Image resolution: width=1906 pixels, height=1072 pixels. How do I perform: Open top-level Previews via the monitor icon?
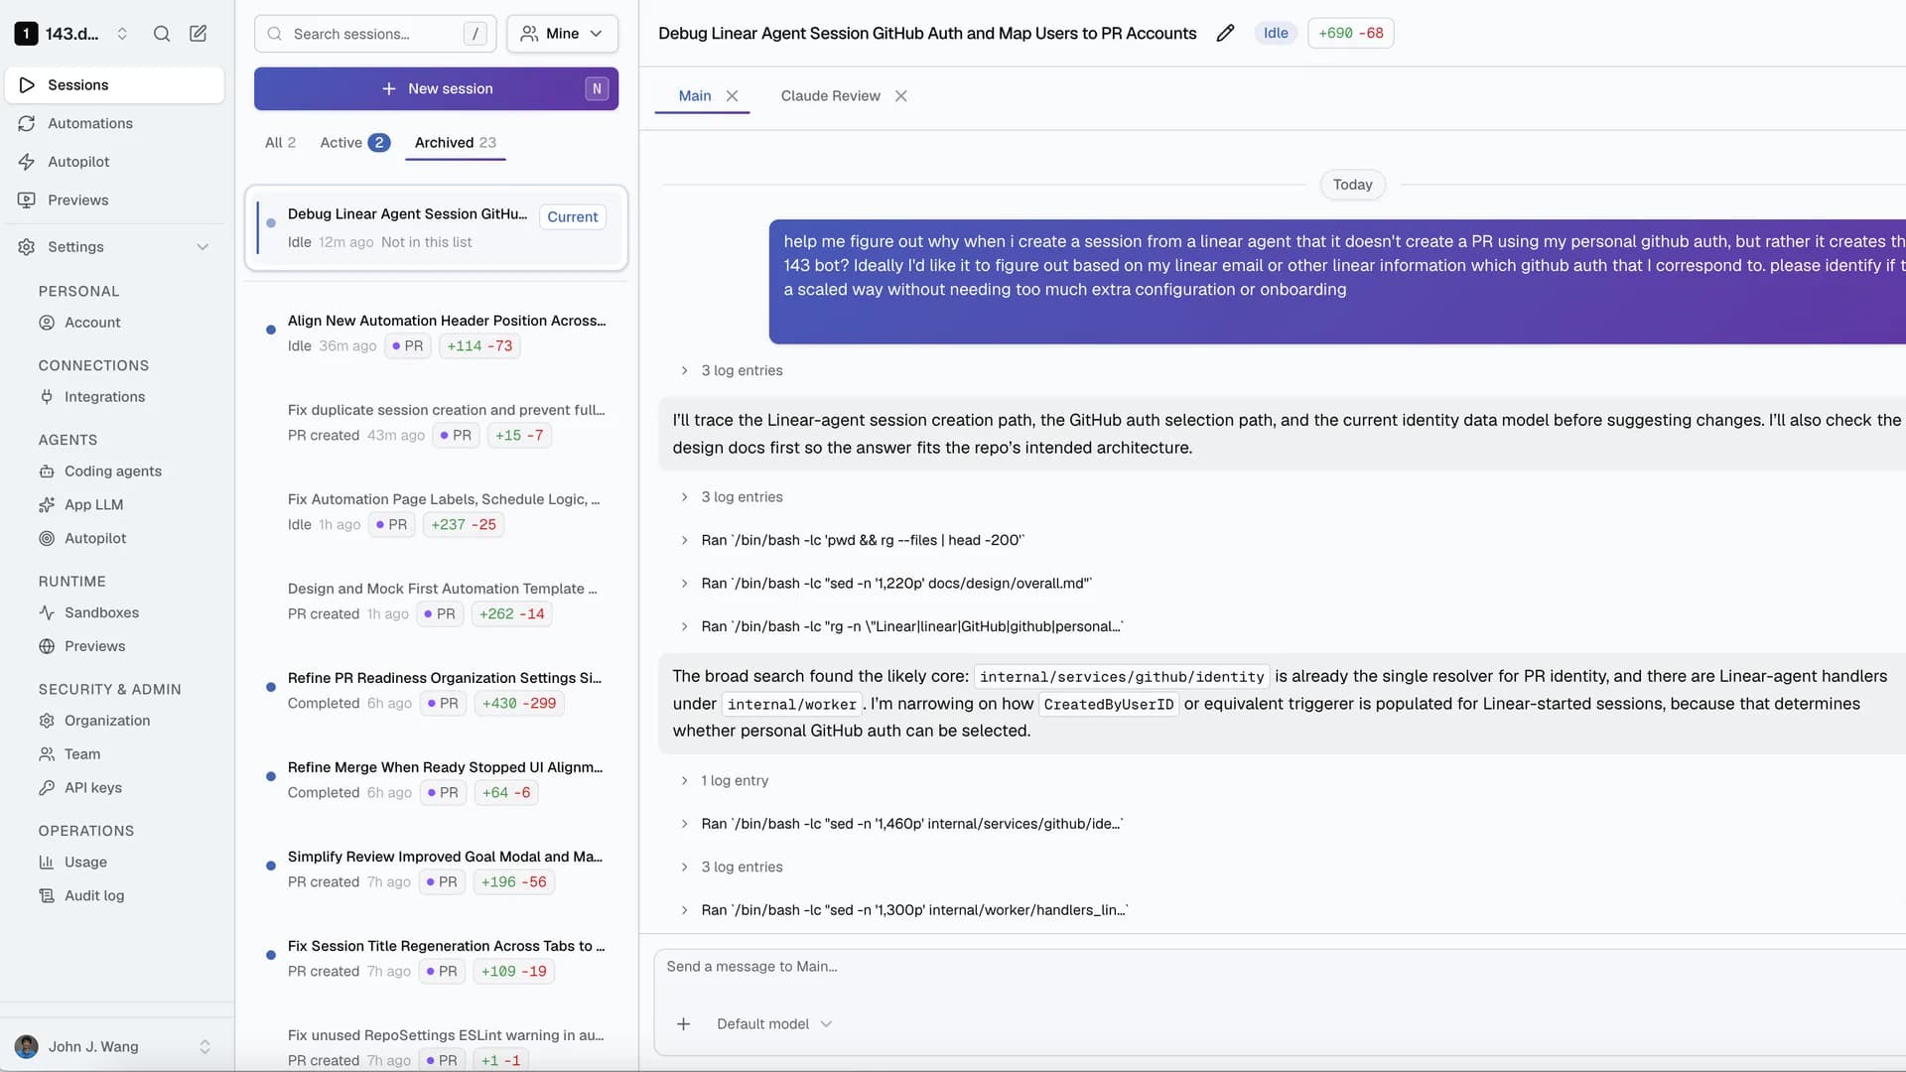point(27,201)
